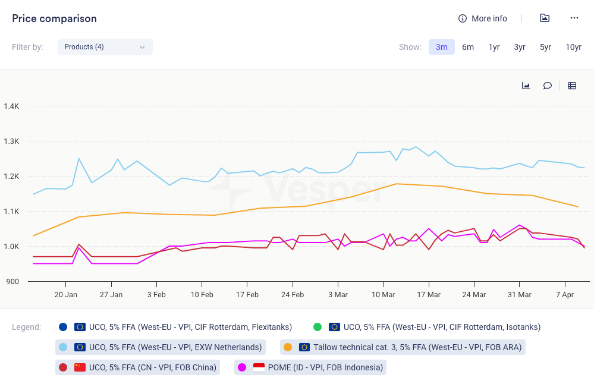Open the three-dot overflow menu
This screenshot has width=594, height=384.
pyautogui.click(x=574, y=18)
